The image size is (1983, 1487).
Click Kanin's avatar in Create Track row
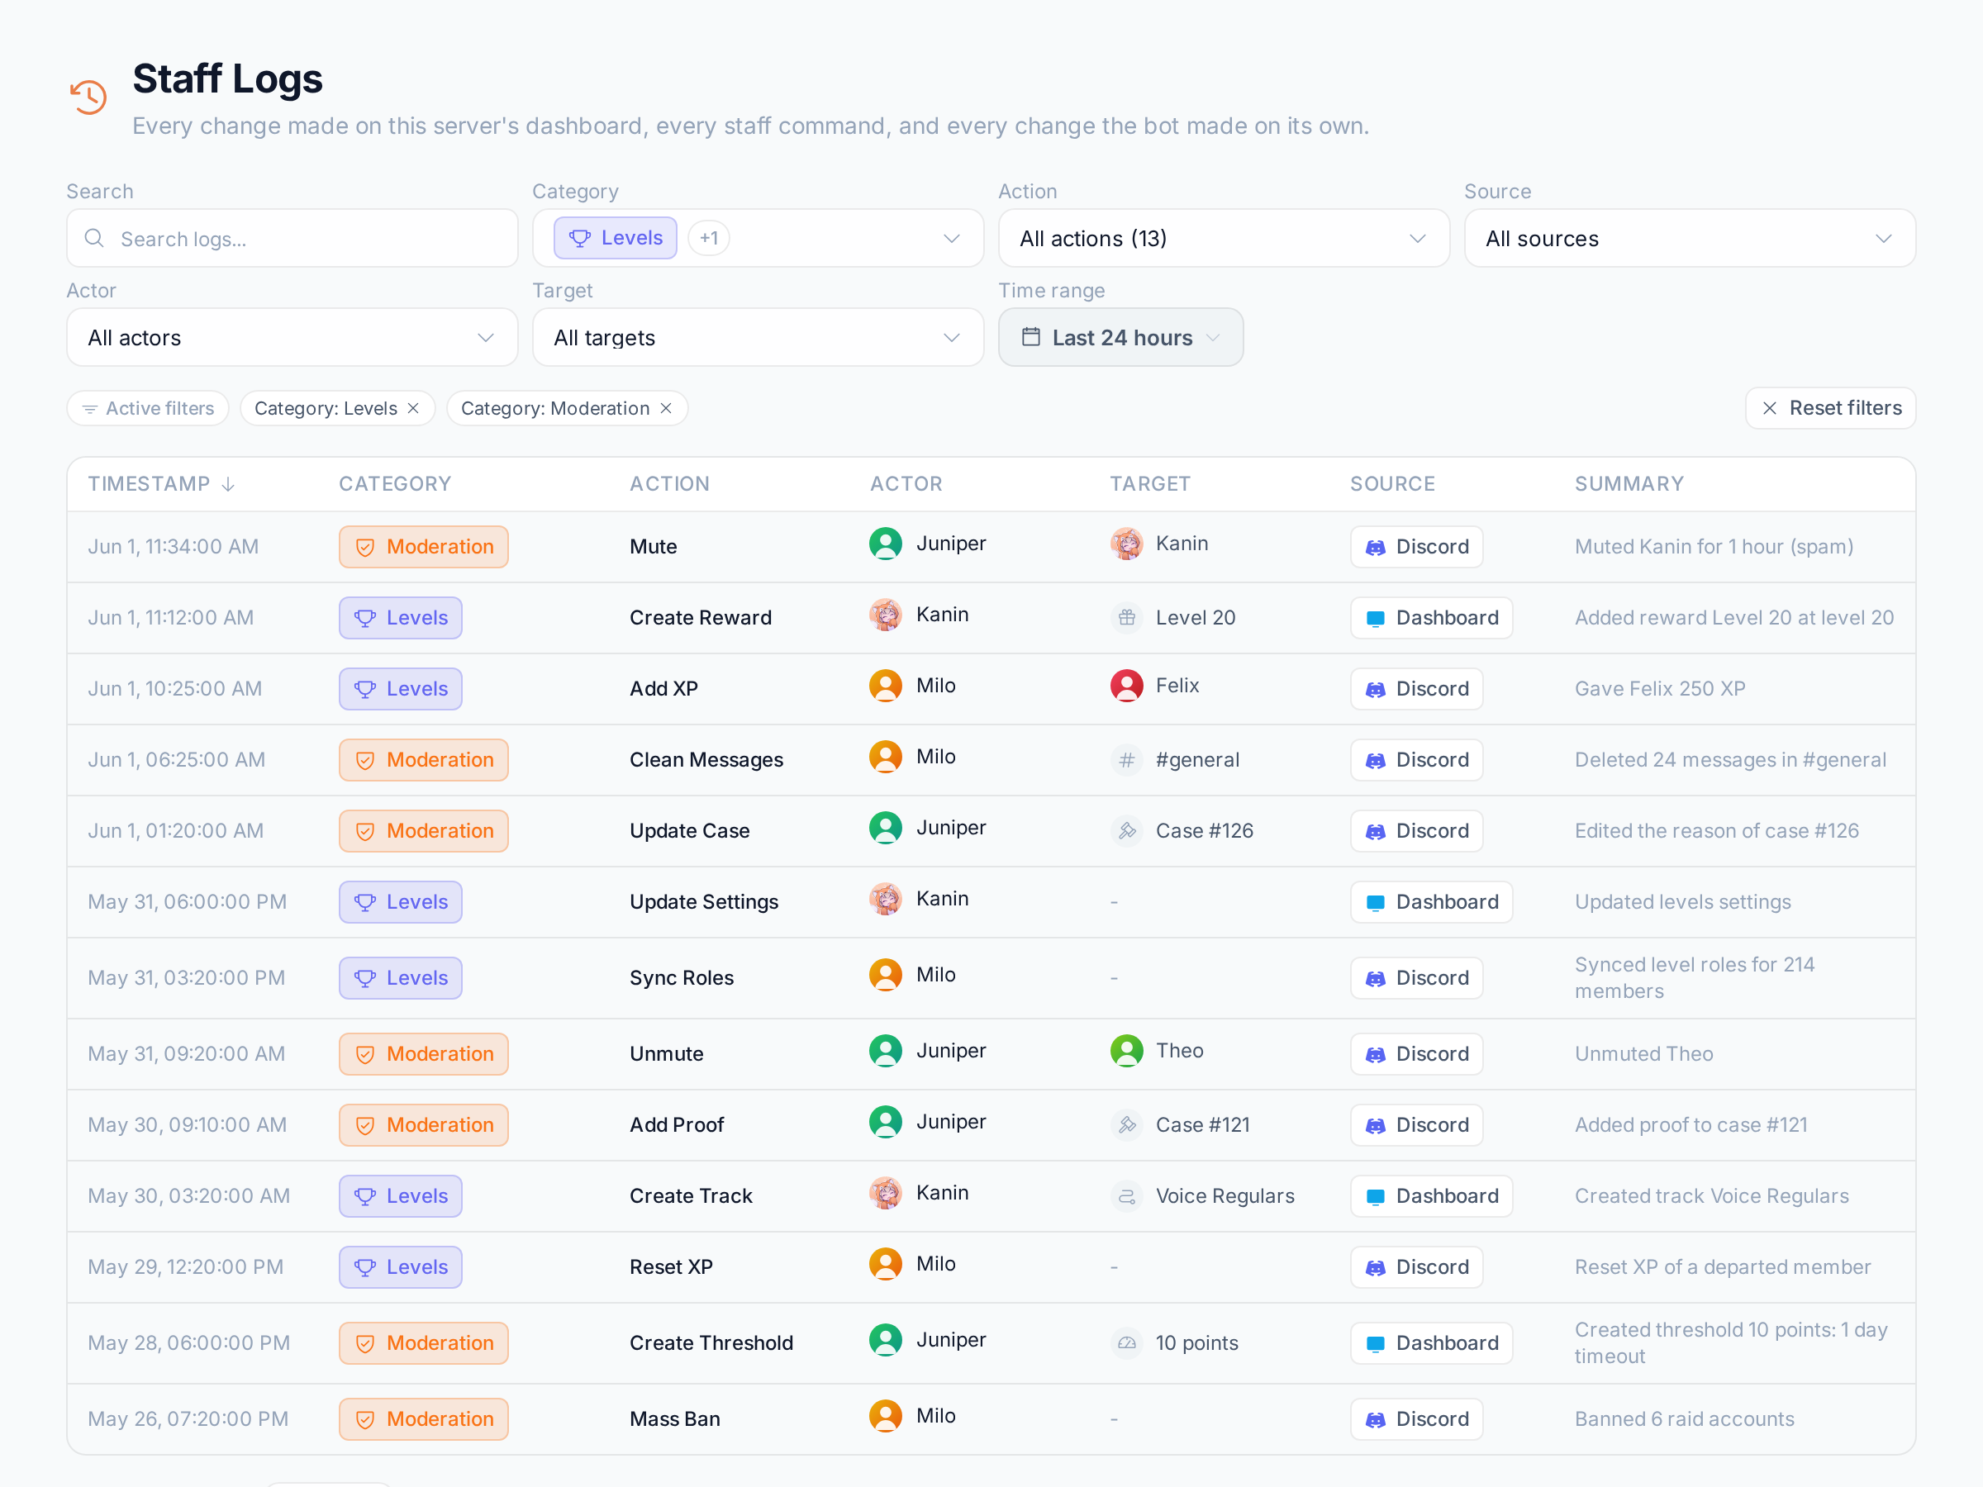pos(886,1193)
